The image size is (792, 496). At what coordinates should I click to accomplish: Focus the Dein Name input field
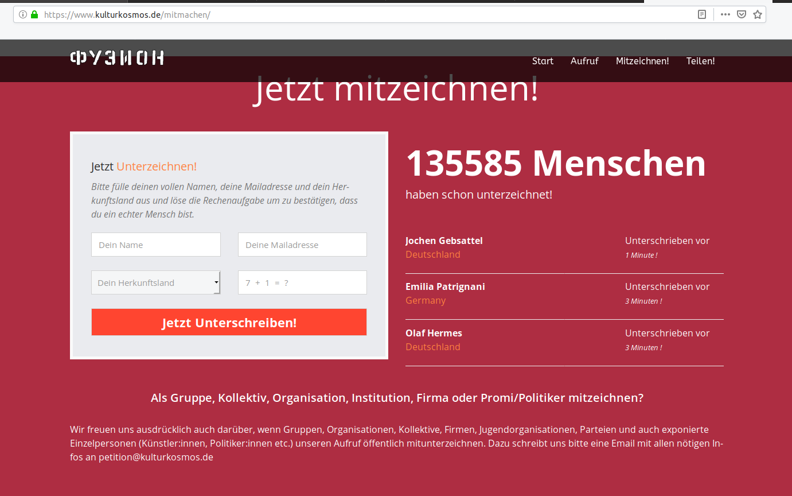click(x=155, y=245)
